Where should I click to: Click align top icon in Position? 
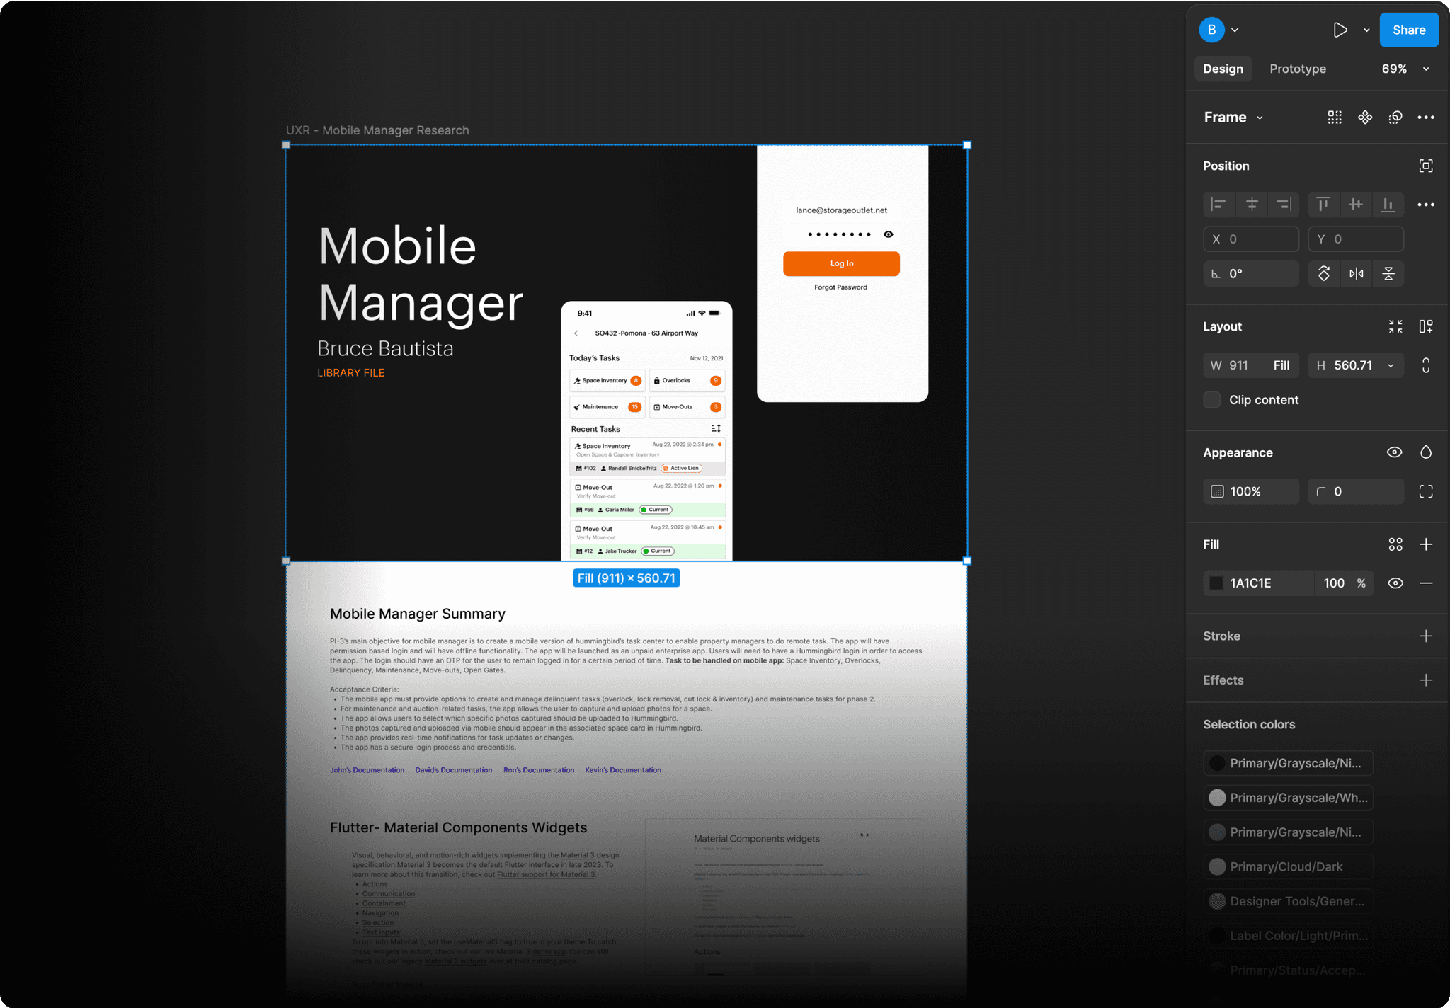point(1323,205)
